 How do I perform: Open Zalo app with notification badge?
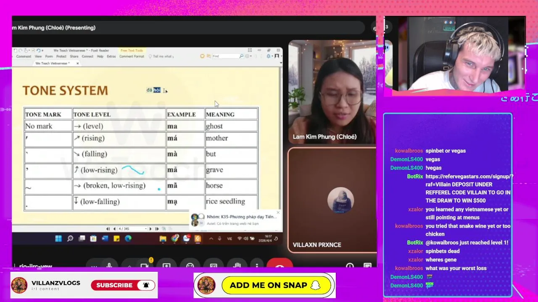(186, 239)
